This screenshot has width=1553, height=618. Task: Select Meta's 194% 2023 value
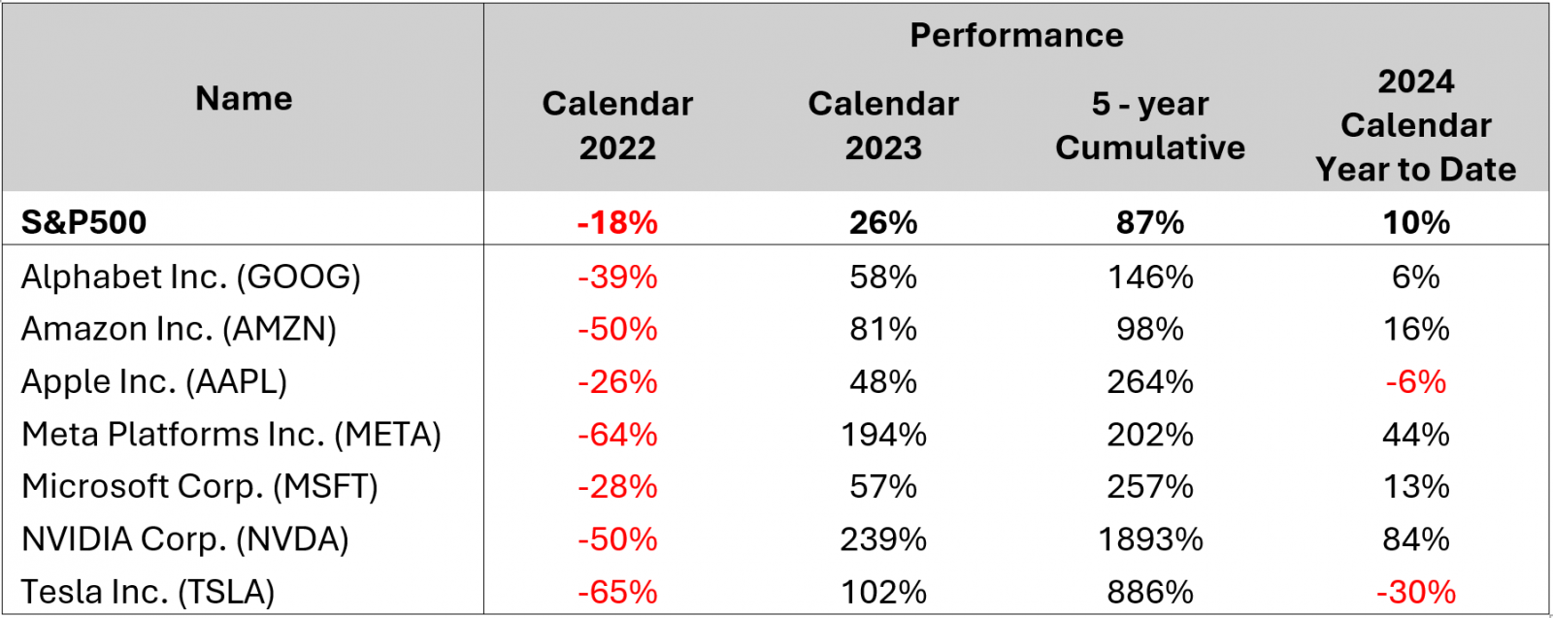click(x=883, y=434)
